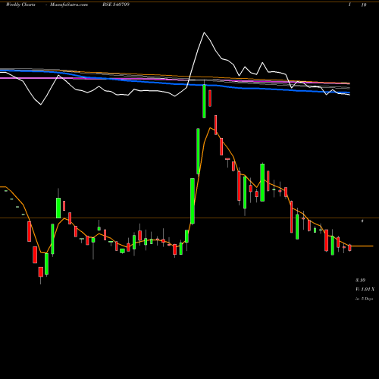Click the 'MunafaSutra.com' label

click(x=69, y=5)
